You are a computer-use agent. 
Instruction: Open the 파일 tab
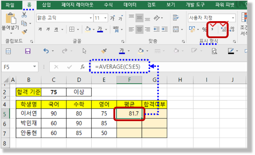click(10, 5)
